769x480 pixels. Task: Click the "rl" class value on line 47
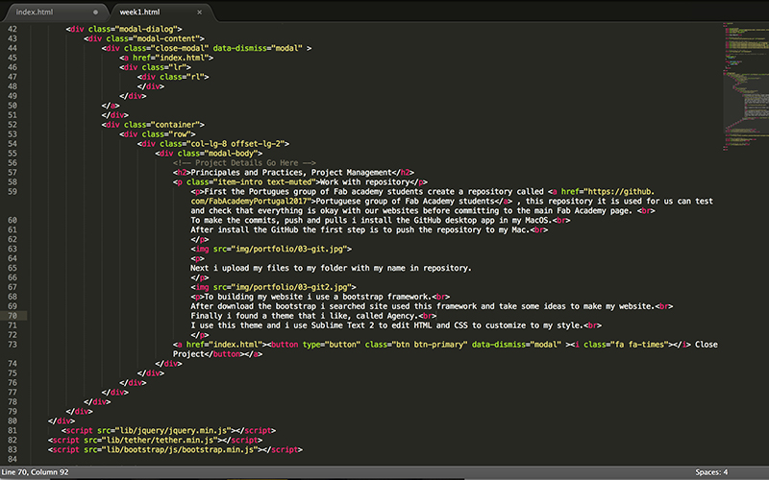(195, 77)
